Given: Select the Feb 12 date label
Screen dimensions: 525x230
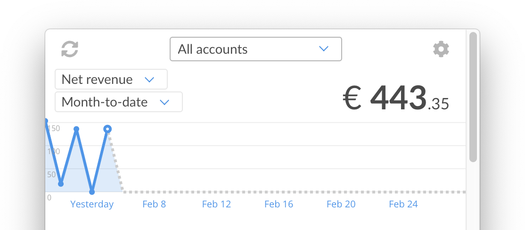Looking at the screenshot, I should [x=216, y=204].
